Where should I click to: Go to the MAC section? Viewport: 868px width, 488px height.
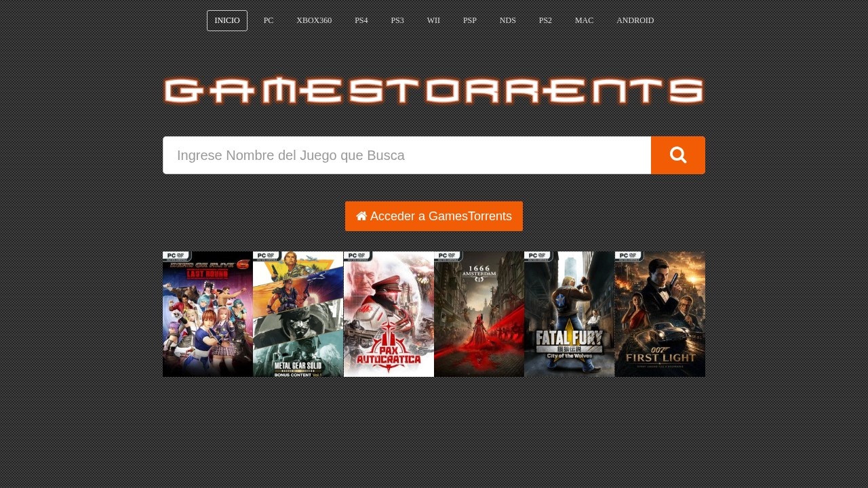pyautogui.click(x=584, y=20)
